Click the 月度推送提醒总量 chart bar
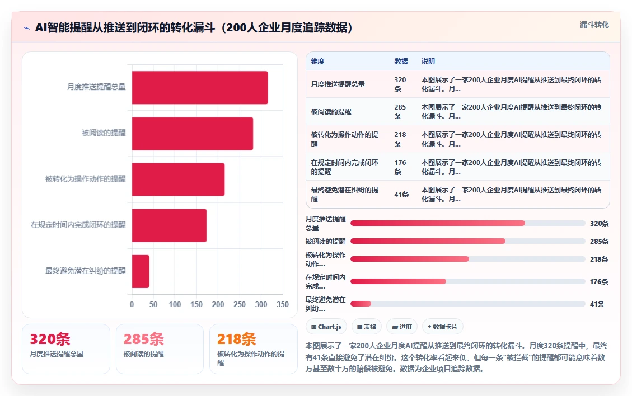 [200, 87]
